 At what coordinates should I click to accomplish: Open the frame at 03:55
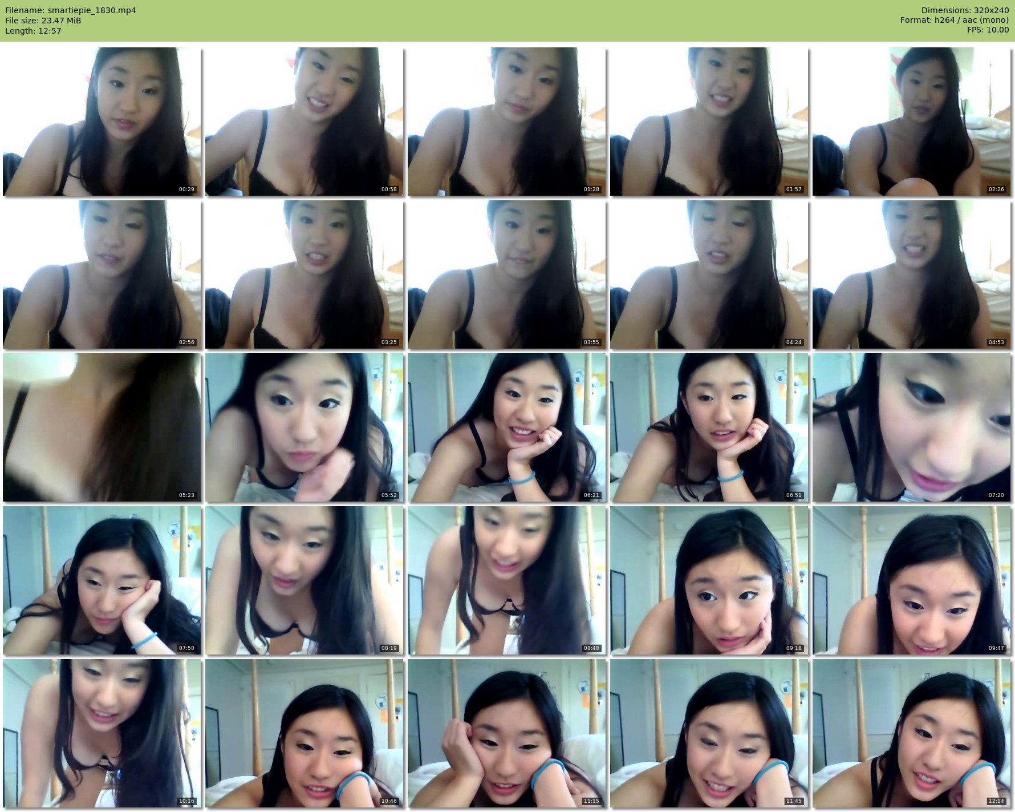pyautogui.click(x=506, y=274)
